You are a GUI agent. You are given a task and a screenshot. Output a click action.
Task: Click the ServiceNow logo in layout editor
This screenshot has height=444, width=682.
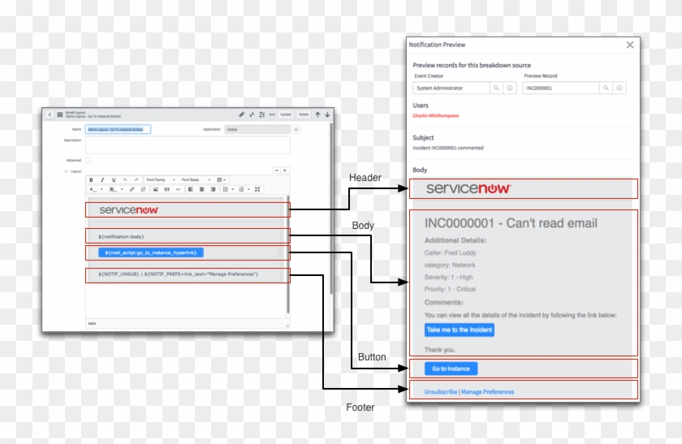pos(129,210)
